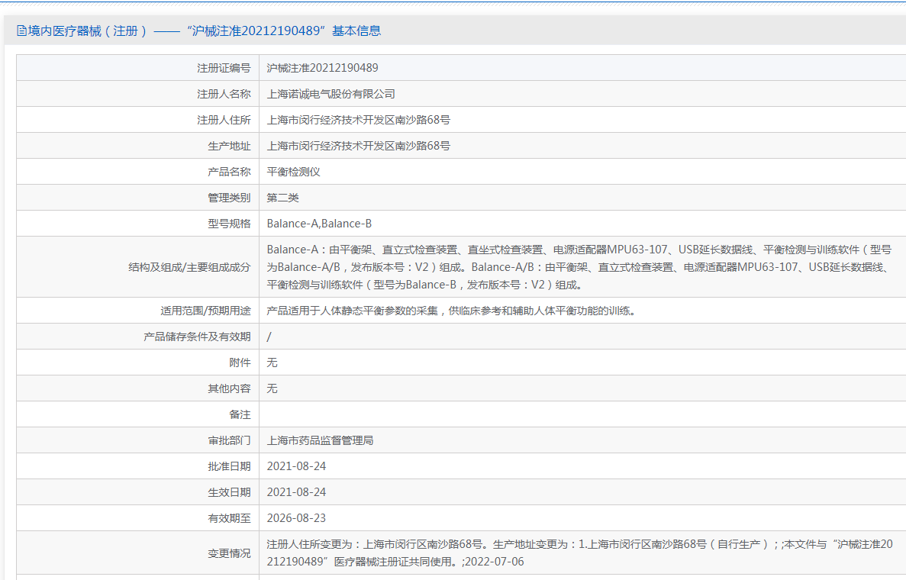Click the 附件 row value 无
Viewport: 906px width, 580px height.
coord(272,362)
